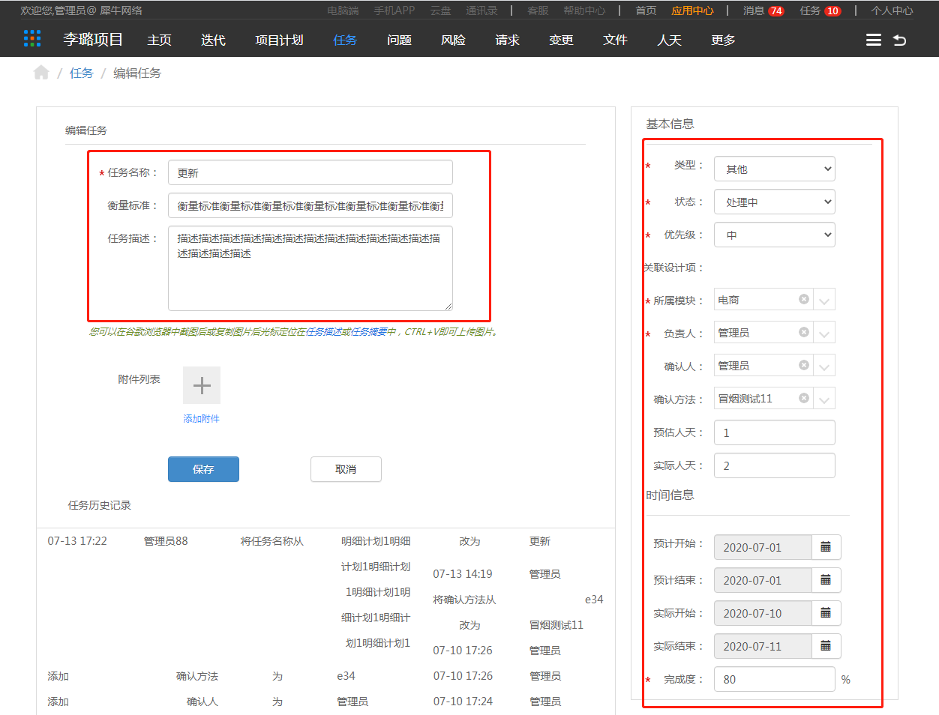The height and width of the screenshot is (715, 939).
Task: Open 应用中心 in the top bar
Action: (692, 10)
